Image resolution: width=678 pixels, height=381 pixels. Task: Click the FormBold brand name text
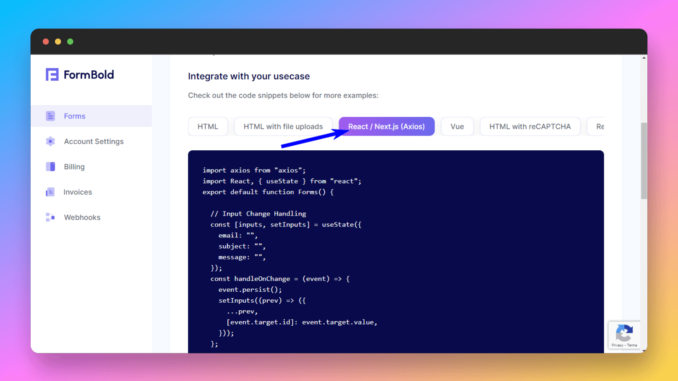[89, 75]
